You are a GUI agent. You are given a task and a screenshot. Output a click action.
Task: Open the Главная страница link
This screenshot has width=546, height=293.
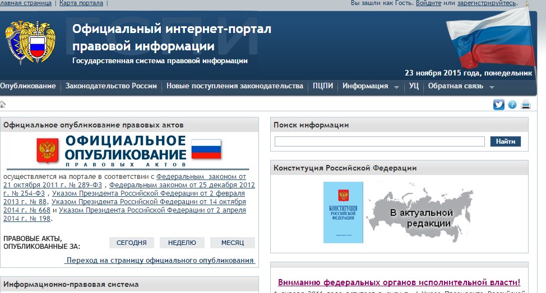coord(26,3)
